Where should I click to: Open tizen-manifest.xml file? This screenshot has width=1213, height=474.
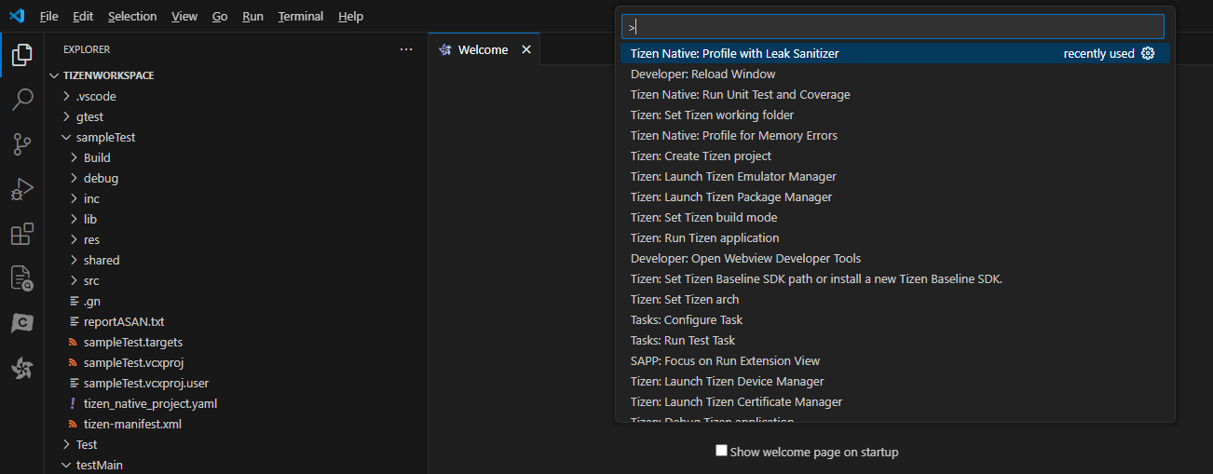132,424
